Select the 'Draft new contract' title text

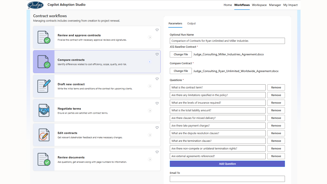[71, 84]
